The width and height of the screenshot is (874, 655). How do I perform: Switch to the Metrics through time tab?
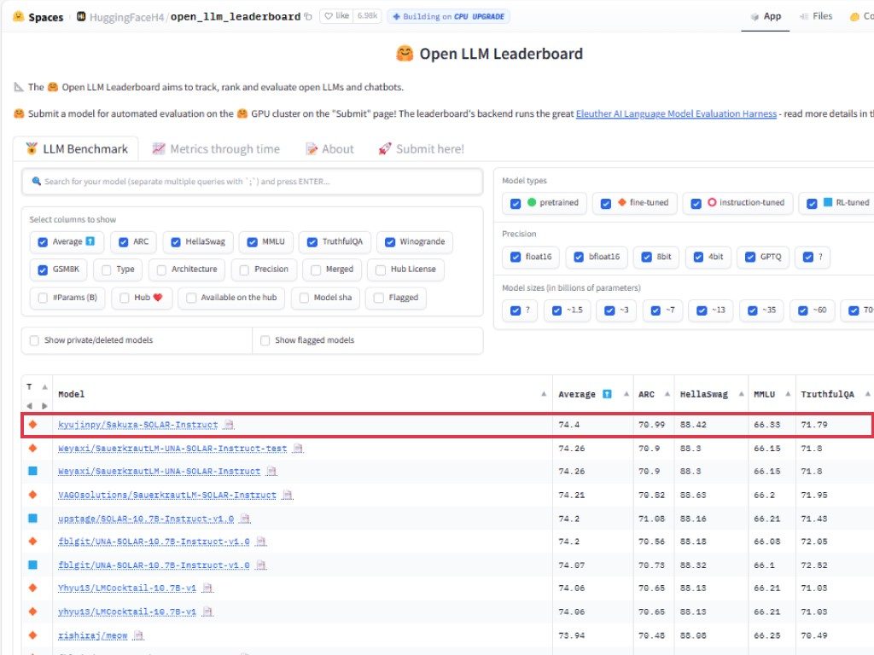[216, 149]
